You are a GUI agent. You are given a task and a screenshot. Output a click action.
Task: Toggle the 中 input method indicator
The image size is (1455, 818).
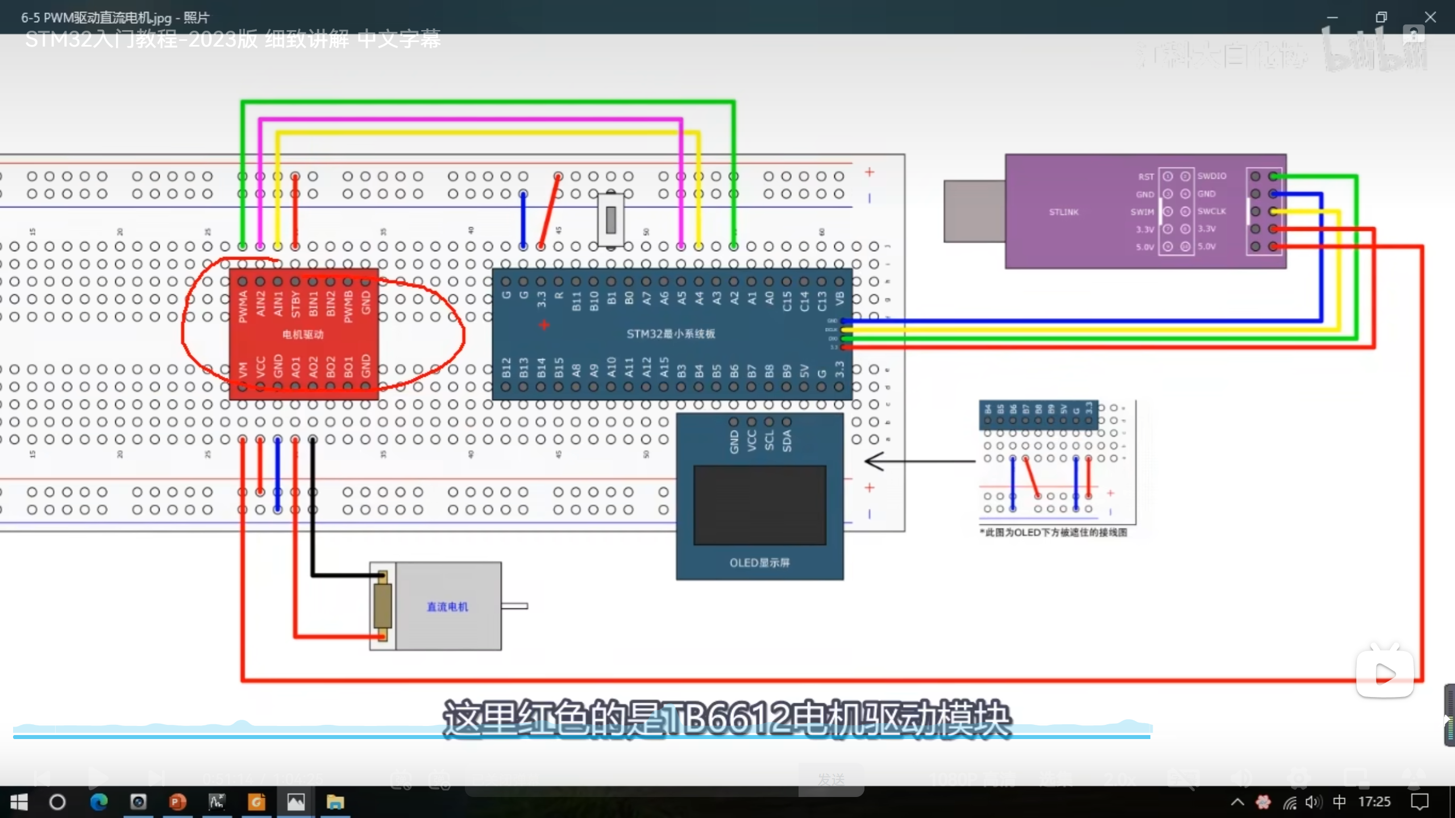pyautogui.click(x=1339, y=802)
